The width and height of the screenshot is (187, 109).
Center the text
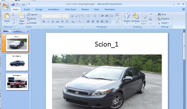pyautogui.click(x=93, y=22)
